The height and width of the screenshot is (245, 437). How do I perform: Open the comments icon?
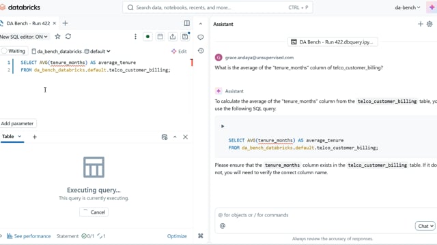coord(200,37)
